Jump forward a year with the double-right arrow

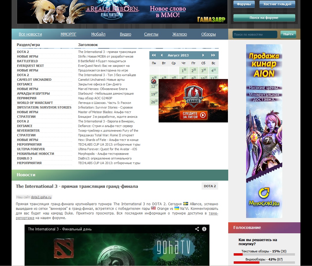(x=213, y=55)
